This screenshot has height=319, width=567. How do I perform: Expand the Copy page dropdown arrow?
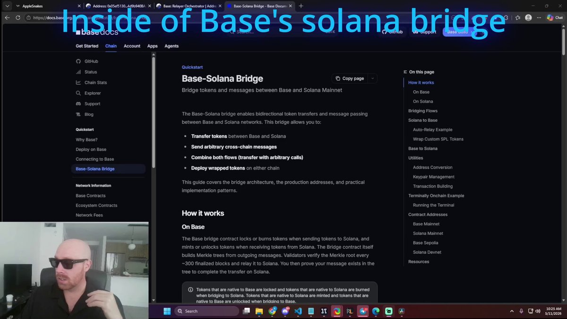pyautogui.click(x=372, y=78)
